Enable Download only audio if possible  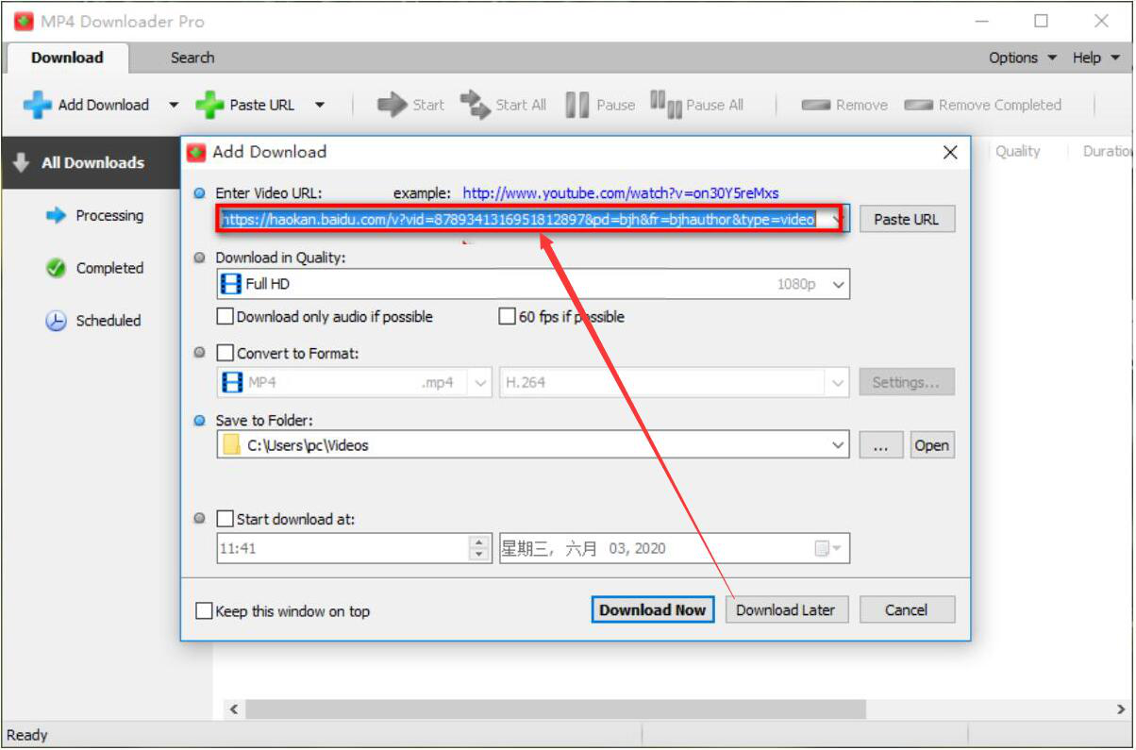coord(226,317)
